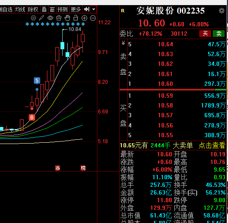This screenshot has width=228, height=223.
Task: Open the 均线 moving average menu
Action: click(20, 9)
